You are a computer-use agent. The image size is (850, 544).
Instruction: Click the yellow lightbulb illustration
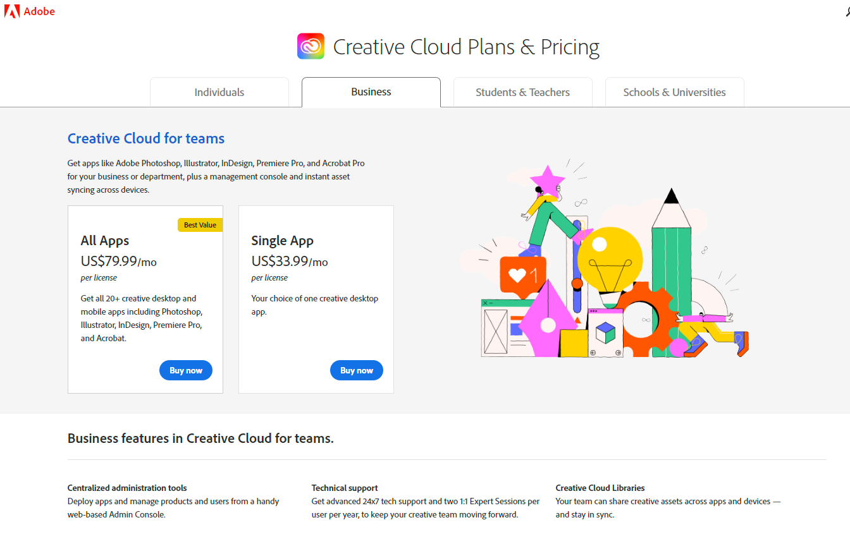[x=609, y=259]
